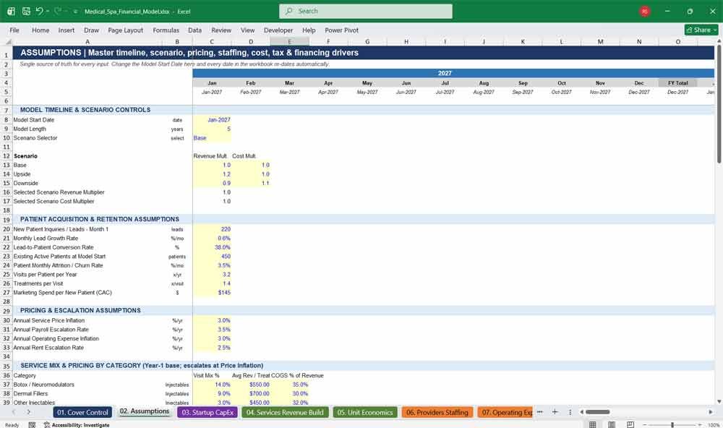Select column M header

point(600,41)
